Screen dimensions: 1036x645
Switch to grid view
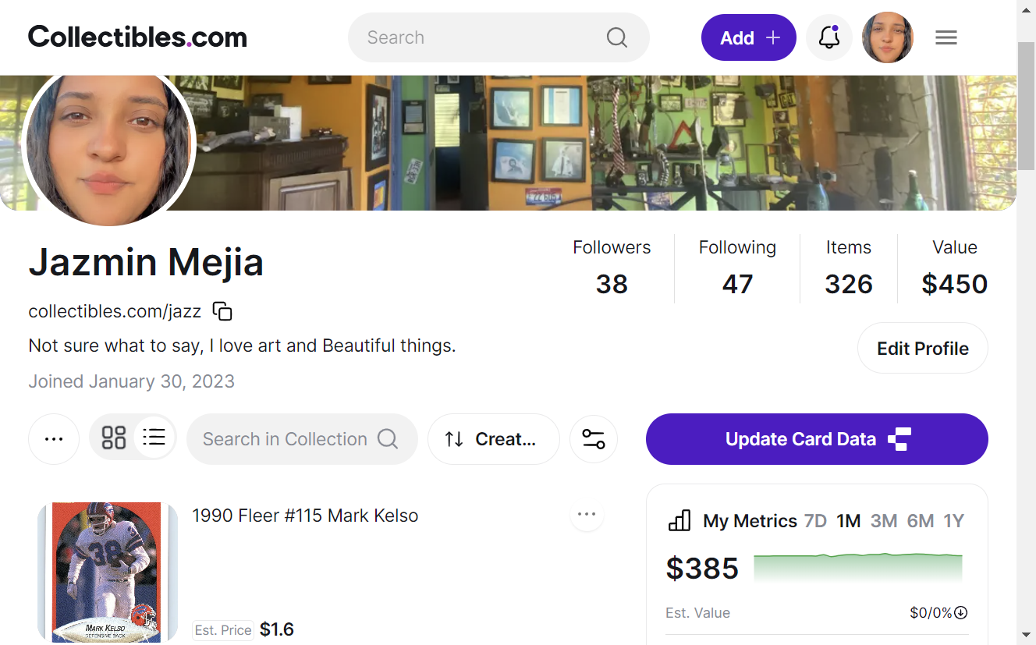coord(114,438)
